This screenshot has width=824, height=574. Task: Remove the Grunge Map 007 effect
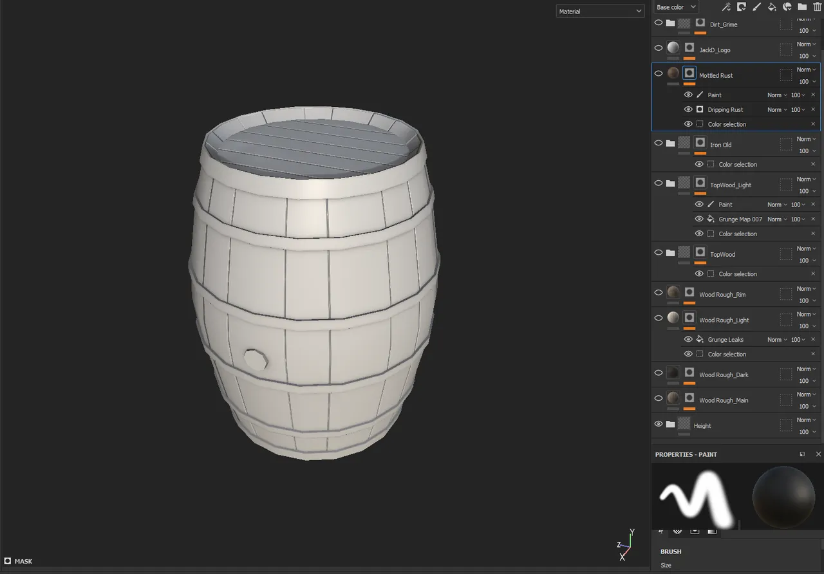pos(813,219)
